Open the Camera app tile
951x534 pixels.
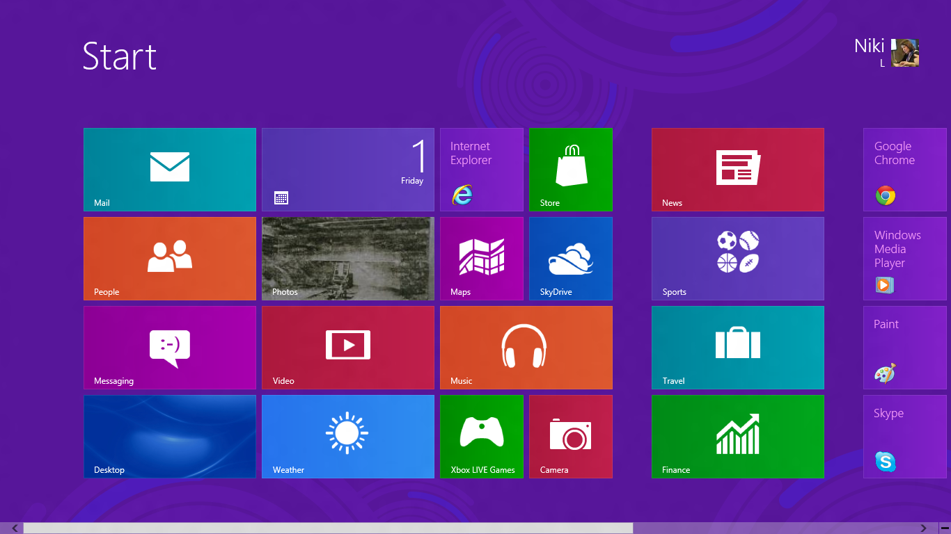[571, 437]
